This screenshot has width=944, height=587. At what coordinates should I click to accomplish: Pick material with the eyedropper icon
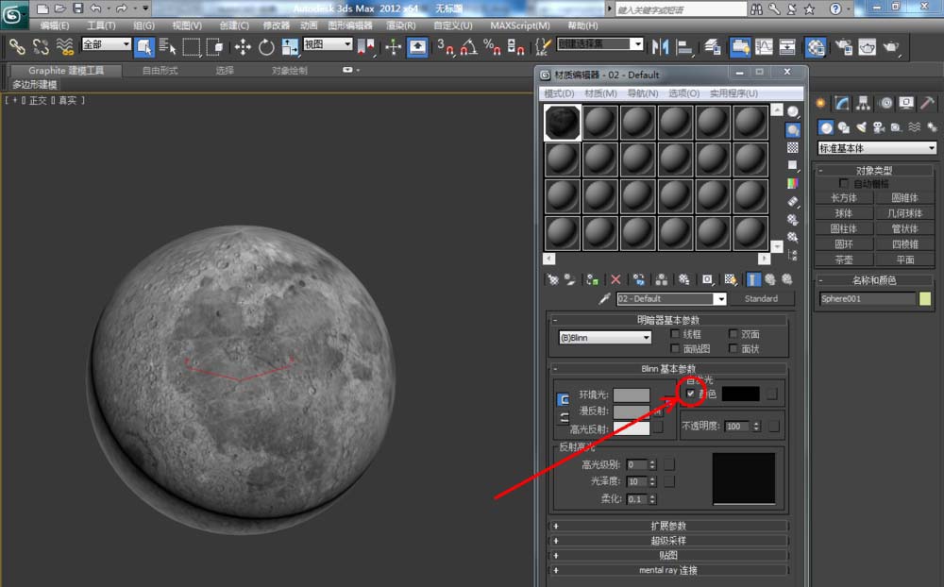coord(605,299)
